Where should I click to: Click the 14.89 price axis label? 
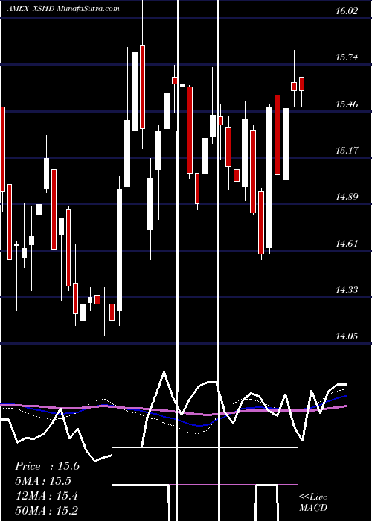347,197
